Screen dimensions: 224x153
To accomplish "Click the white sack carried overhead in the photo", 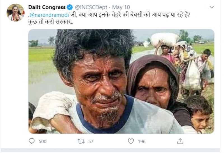I will coord(165,38).
